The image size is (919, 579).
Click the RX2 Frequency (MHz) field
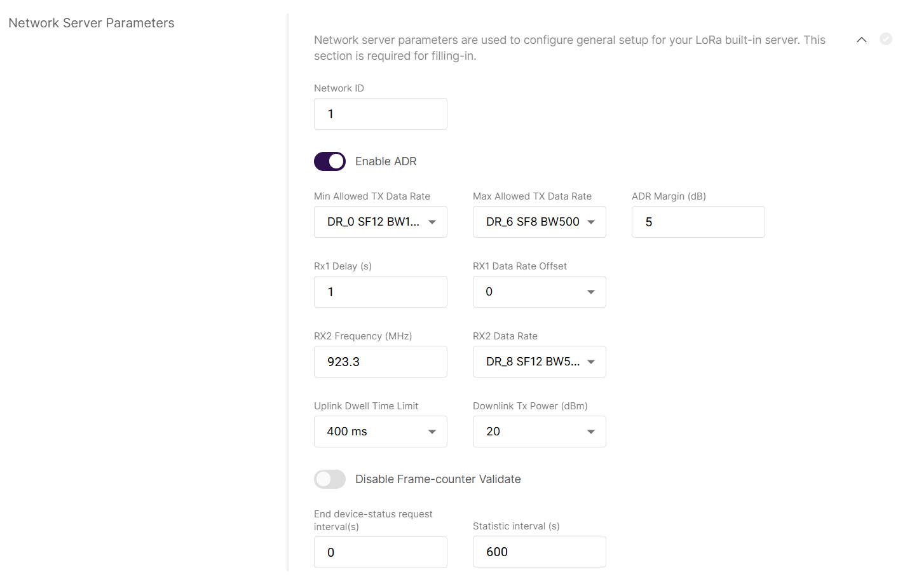click(381, 362)
